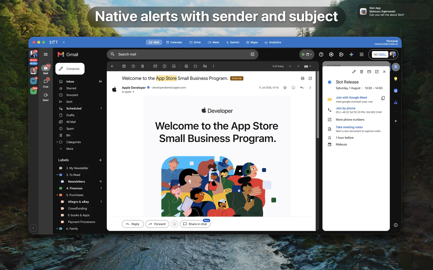The width and height of the screenshot is (433, 270).
Task: Copy the Google Meet joining info
Action: (x=383, y=98)
